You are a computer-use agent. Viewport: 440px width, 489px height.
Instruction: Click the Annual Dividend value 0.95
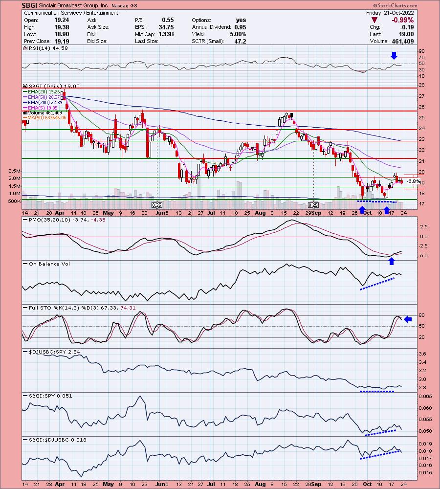click(x=240, y=27)
